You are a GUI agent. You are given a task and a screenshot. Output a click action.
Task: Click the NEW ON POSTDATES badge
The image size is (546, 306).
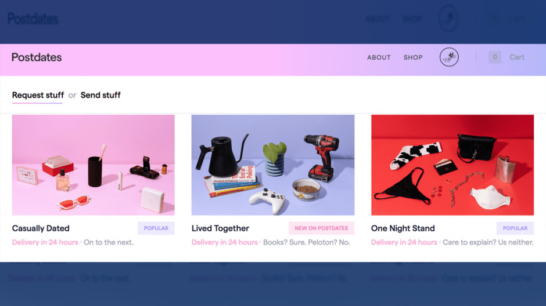321,228
